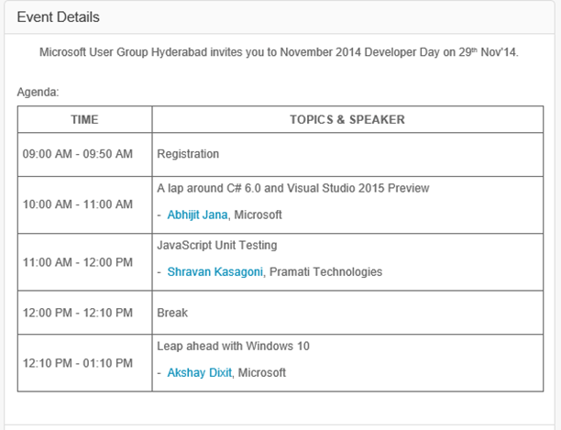Click the Event Details panel heading
The image size is (561, 430).
point(59,17)
